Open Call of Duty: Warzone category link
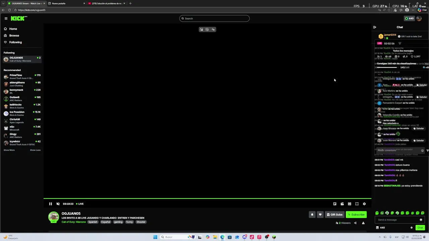429x241 pixels. coord(74,222)
